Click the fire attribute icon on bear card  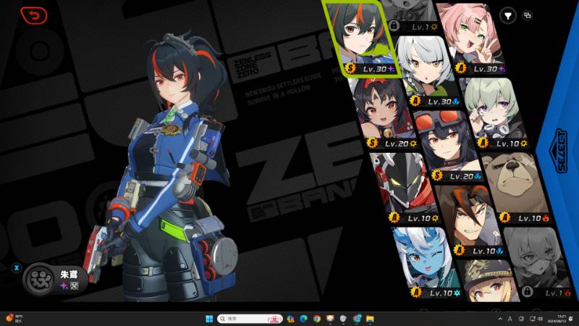[x=545, y=219]
